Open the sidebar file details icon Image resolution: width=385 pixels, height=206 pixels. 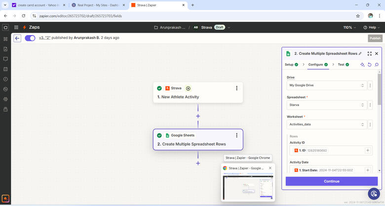pyautogui.click(x=5, y=49)
